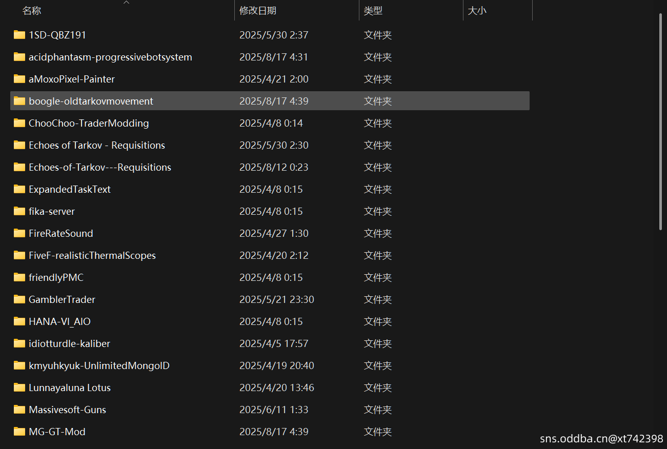Click the date 2025/4/5 17:57

click(x=274, y=343)
